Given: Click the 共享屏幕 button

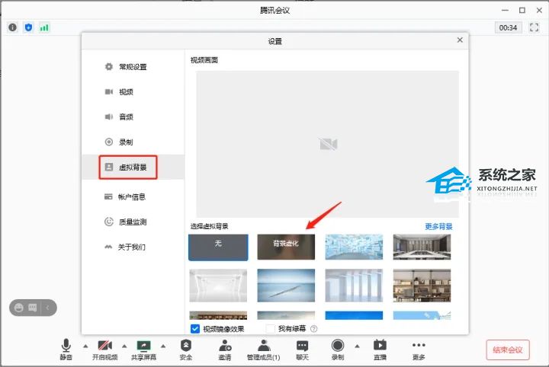Looking at the screenshot, I should pos(143,349).
